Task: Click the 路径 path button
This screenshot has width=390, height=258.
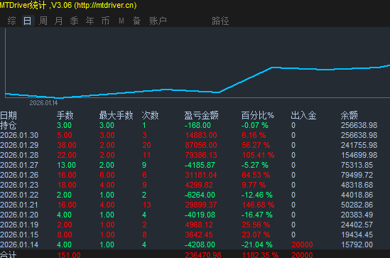Action: (220, 21)
